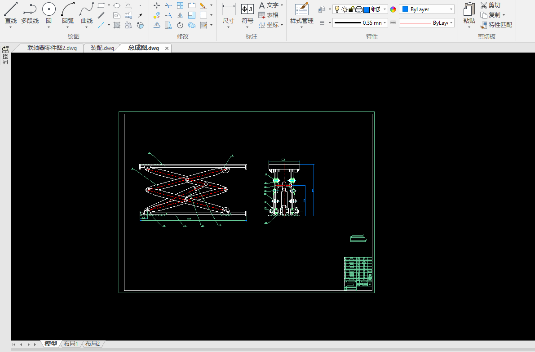
Task: Open the 符号 symbol annotation tool
Action: (x=247, y=9)
